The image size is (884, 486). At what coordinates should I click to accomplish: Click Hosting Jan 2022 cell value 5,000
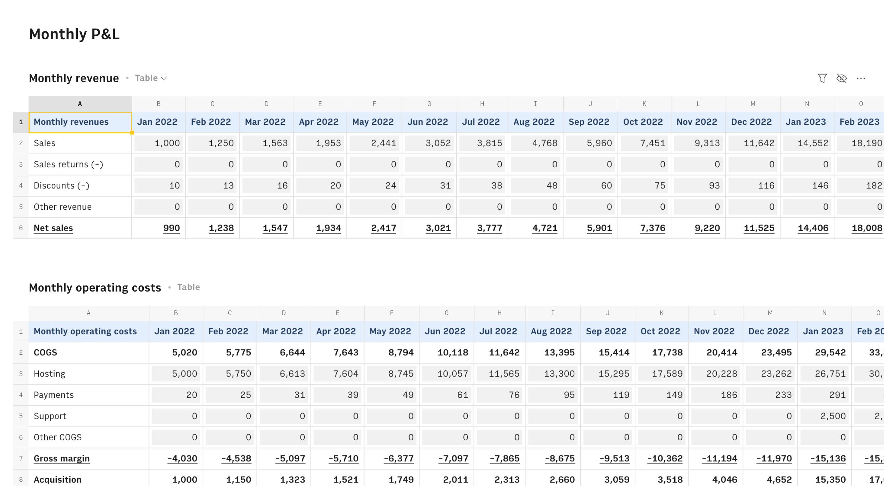(x=176, y=374)
